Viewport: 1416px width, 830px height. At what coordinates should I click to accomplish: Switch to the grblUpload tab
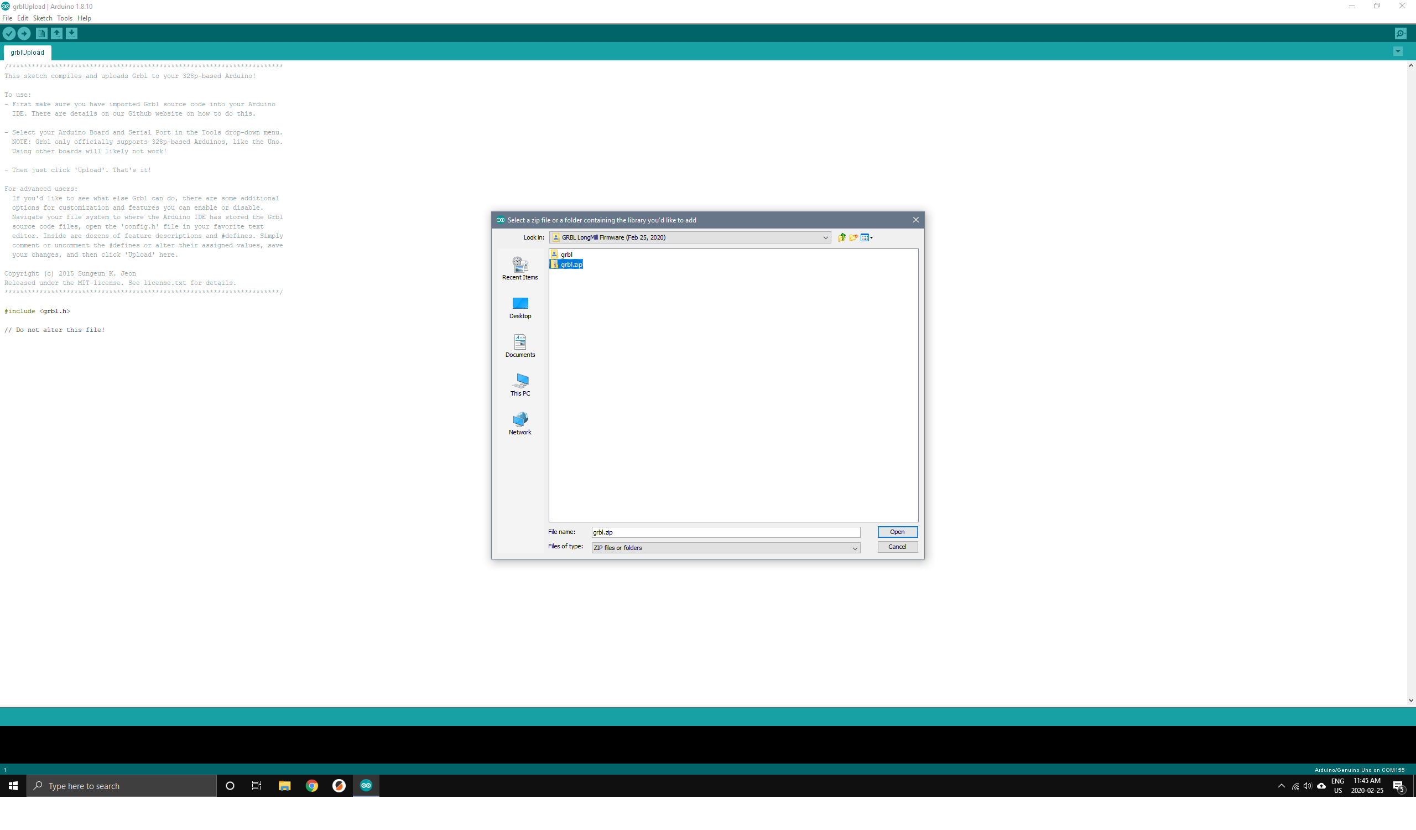pyautogui.click(x=27, y=52)
